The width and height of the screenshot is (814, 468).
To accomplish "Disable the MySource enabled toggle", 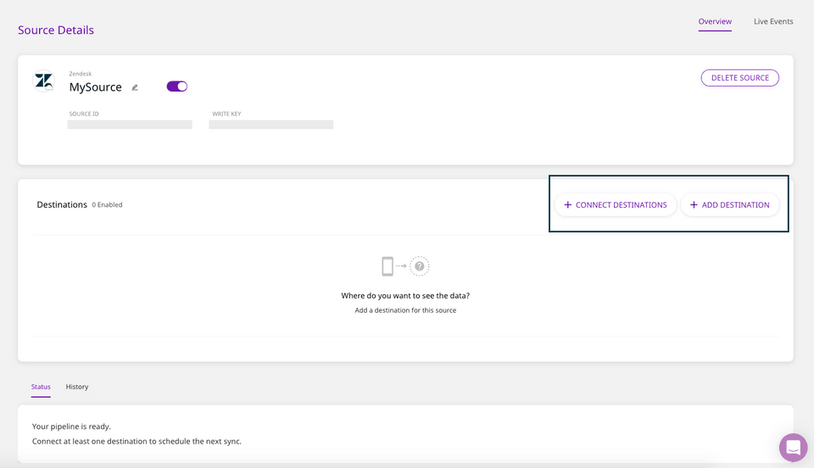I will 177,86.
